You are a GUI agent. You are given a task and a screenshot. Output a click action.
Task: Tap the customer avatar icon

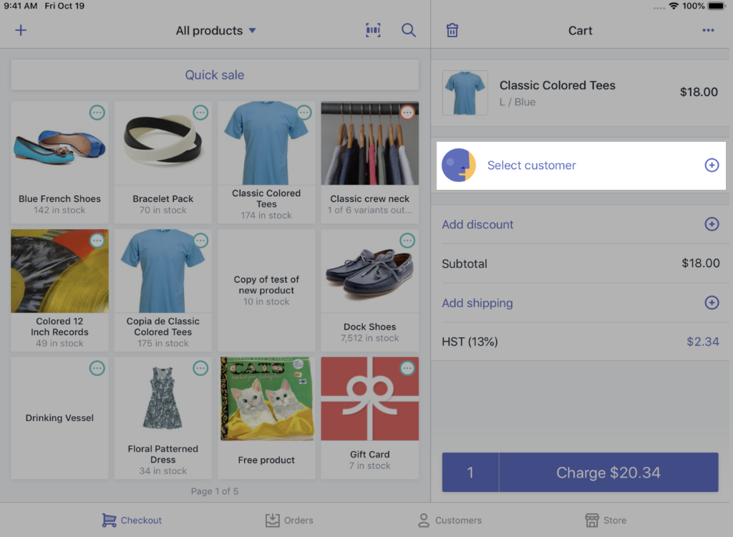click(459, 165)
